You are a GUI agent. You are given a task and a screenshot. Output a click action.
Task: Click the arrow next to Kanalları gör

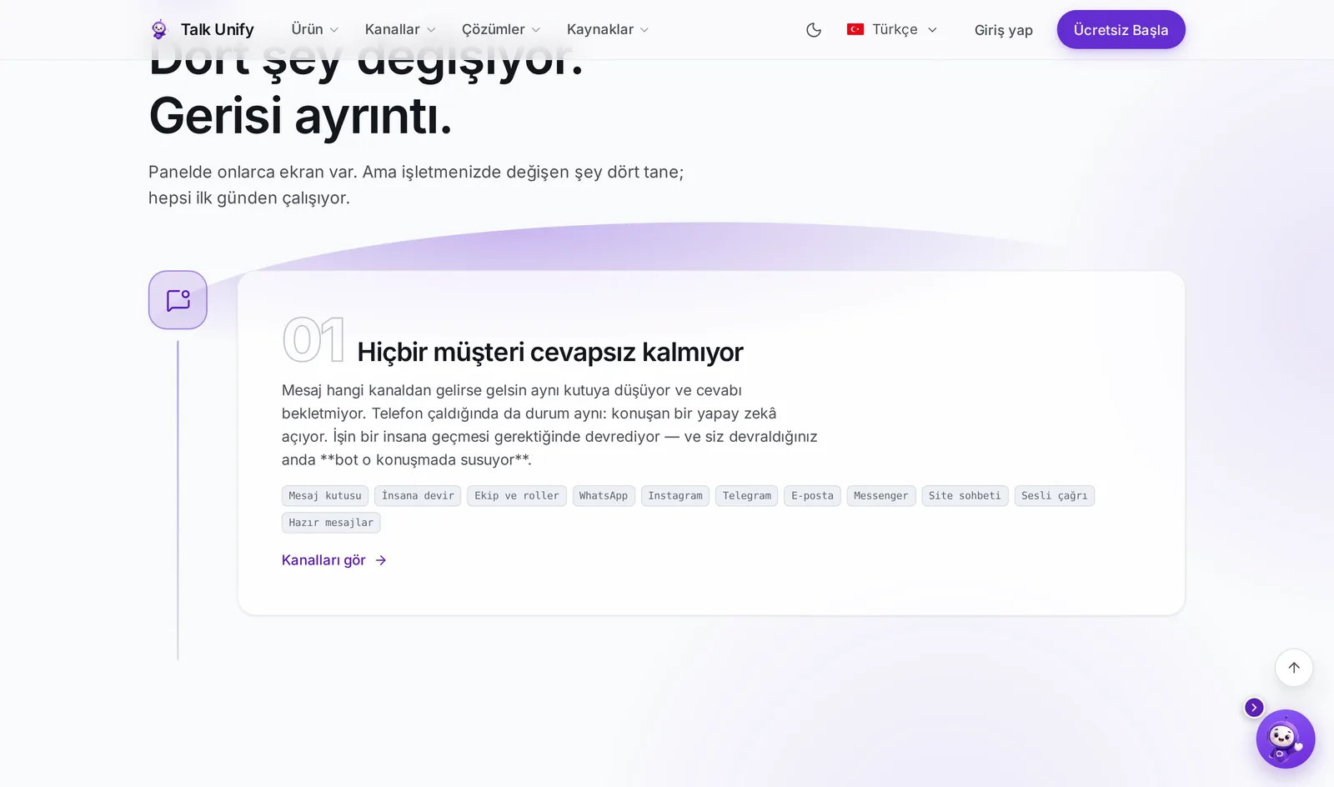click(x=381, y=560)
